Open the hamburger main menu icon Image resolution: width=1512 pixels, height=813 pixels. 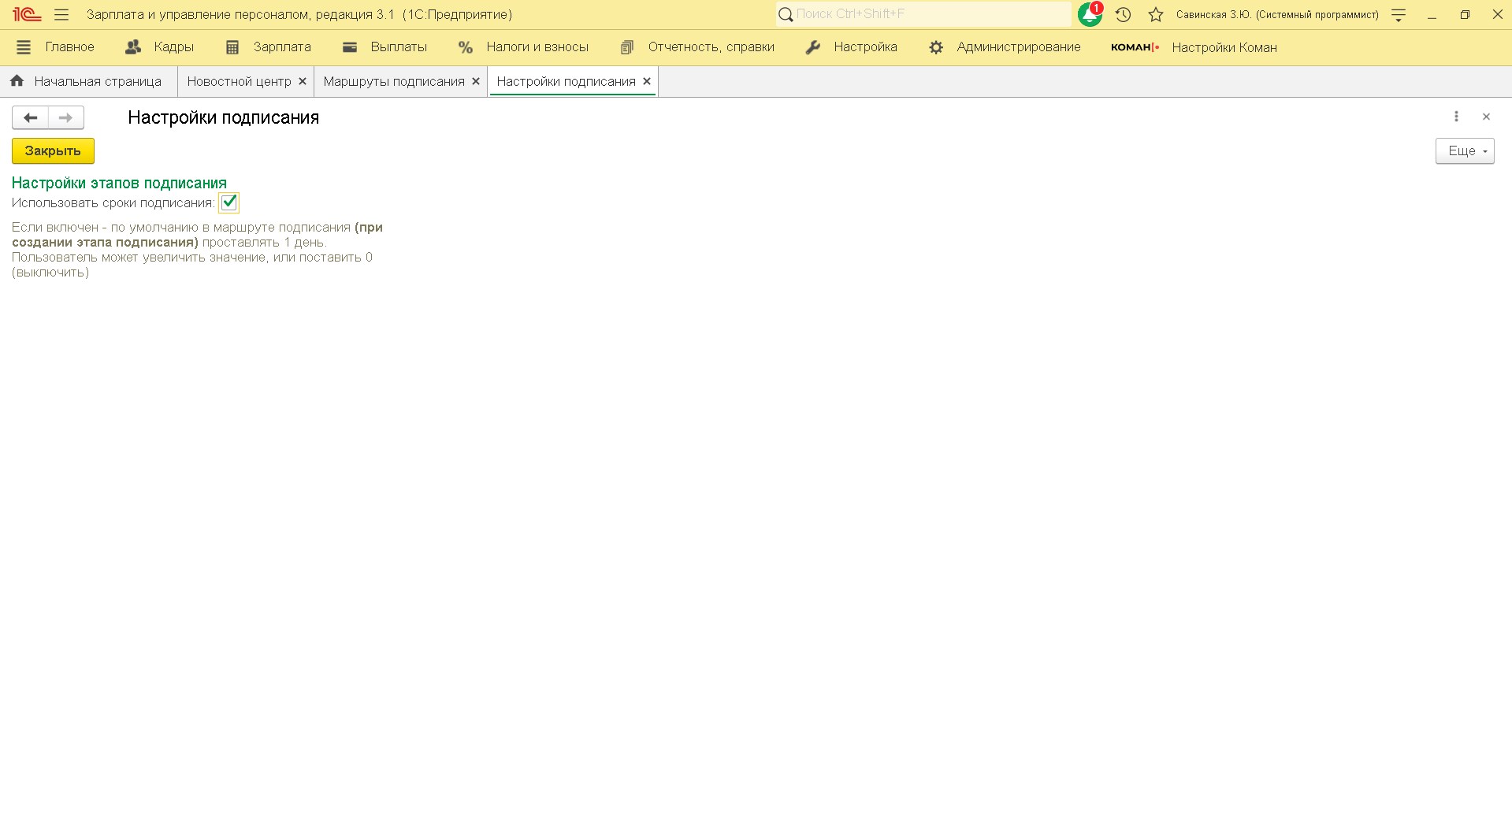tap(61, 15)
